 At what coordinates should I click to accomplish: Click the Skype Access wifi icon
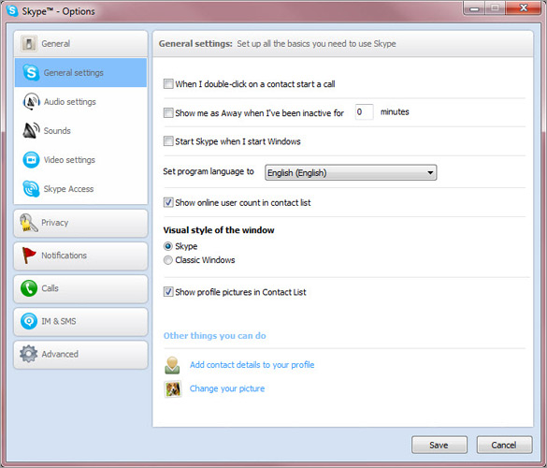(31, 188)
